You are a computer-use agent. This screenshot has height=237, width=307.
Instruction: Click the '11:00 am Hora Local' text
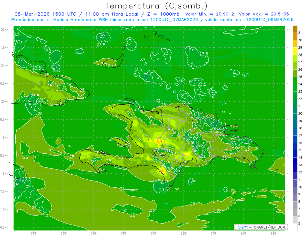[111, 14]
